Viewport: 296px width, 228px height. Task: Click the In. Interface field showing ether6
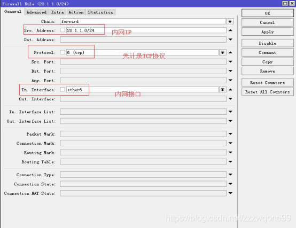click(142, 90)
